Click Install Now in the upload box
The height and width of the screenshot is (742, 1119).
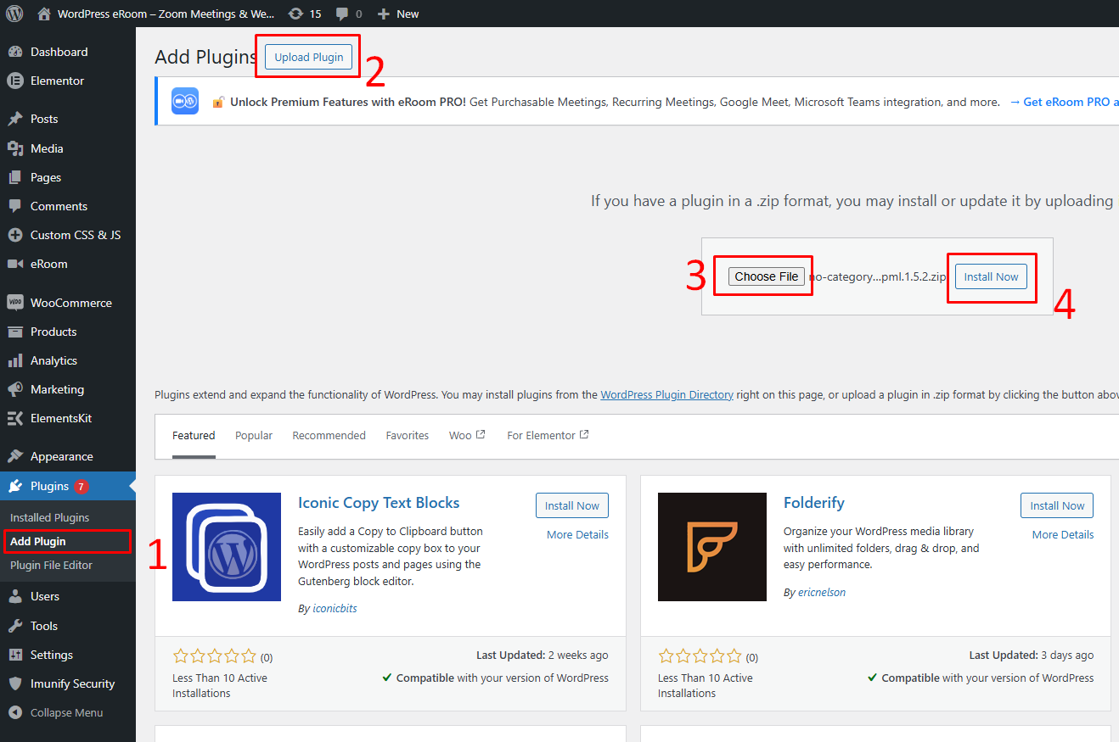991,276
